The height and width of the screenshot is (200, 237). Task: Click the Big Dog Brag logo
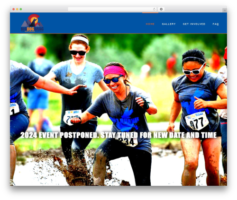tap(32, 23)
